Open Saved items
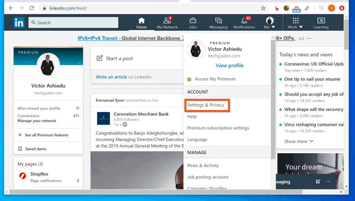The width and height of the screenshot is (355, 201). click(36, 149)
